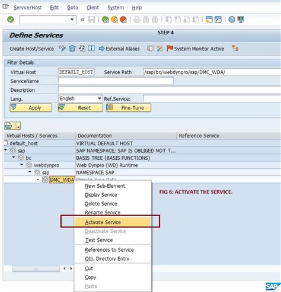Click the red Cancel icon

click(x=123, y=20)
